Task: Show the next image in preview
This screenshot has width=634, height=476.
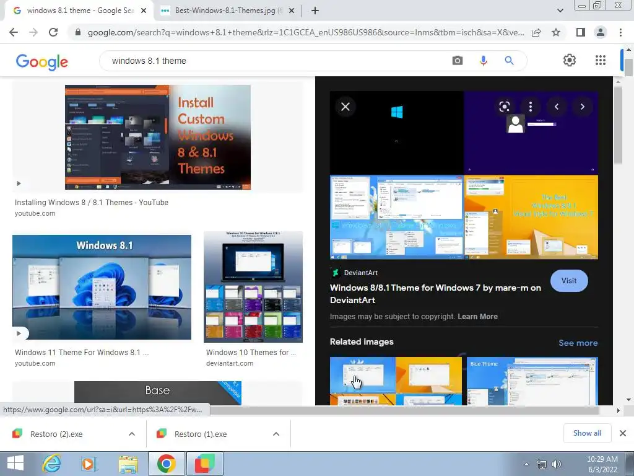Action: (x=582, y=107)
